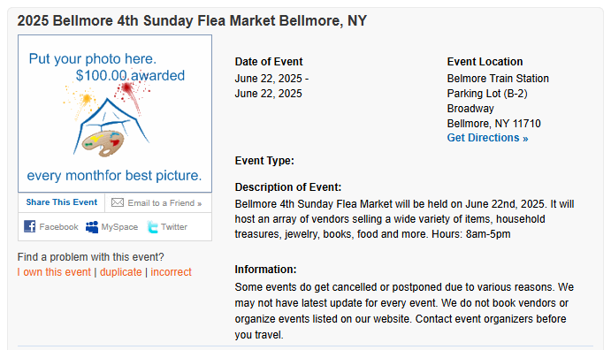
Task: Click 'I own this event' link
Action: click(x=54, y=271)
